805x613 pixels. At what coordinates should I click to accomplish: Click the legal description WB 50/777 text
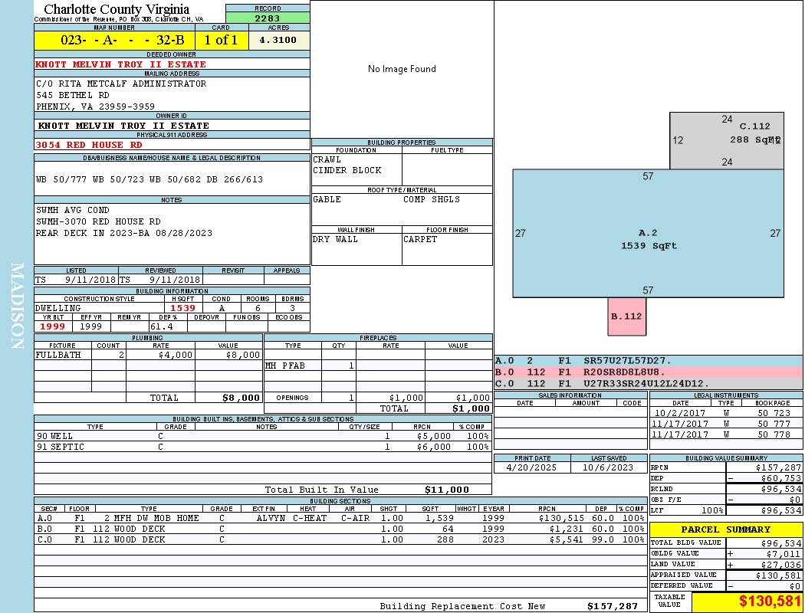[x=149, y=179]
